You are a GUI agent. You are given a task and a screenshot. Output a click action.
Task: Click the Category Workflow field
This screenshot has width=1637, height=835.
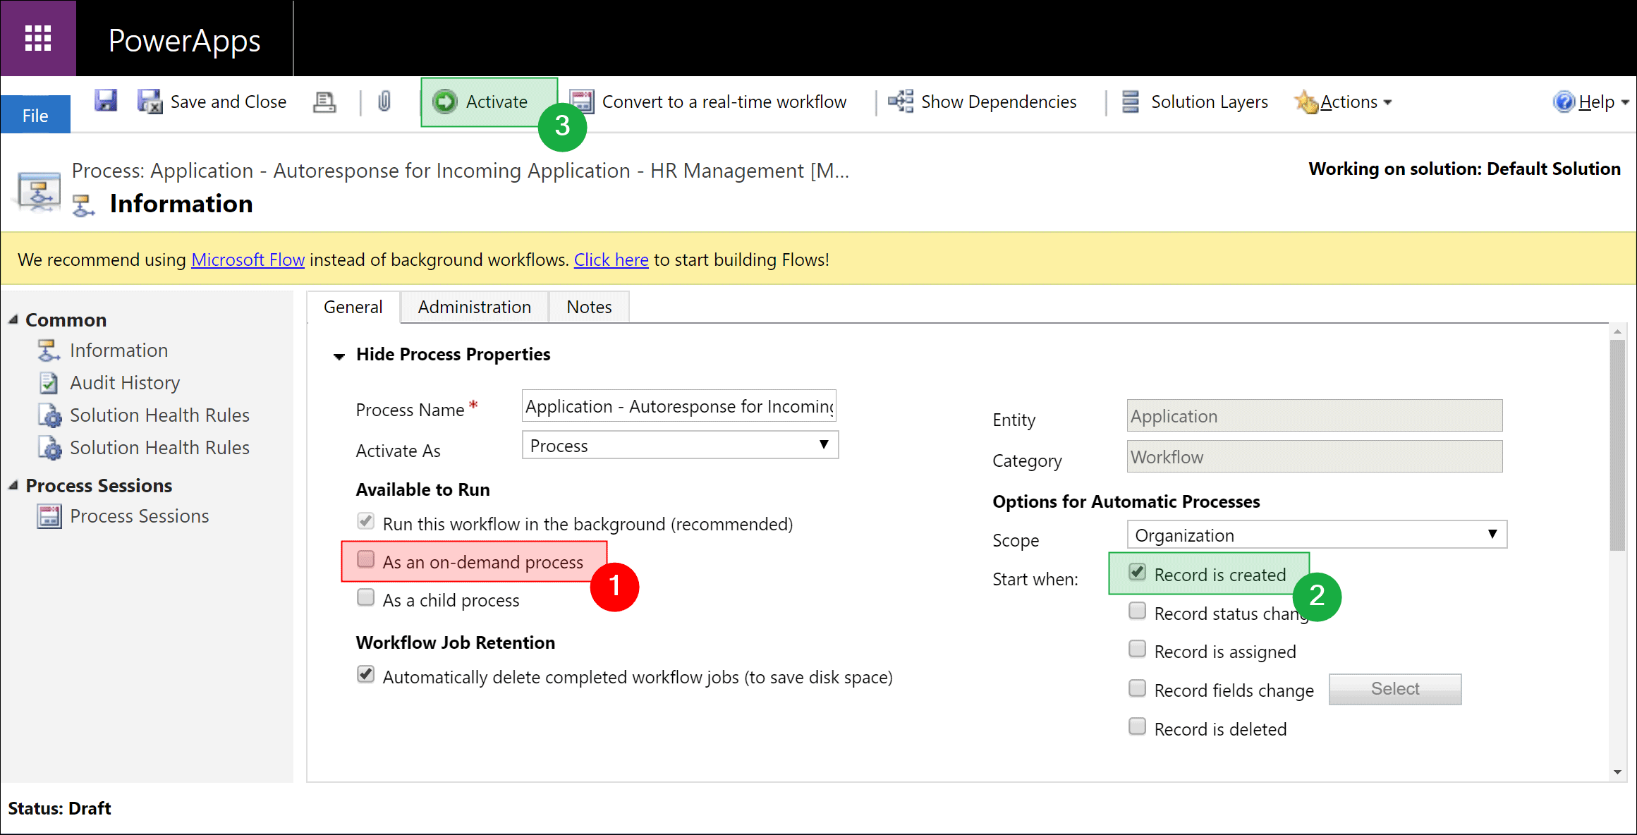1315,457
